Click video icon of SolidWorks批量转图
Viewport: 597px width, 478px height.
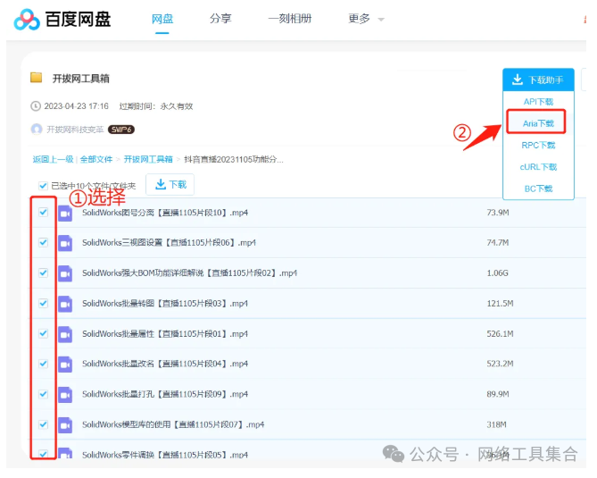65,304
